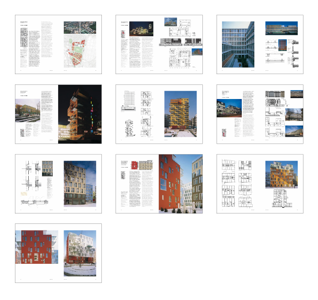
Task: Open the spread showing the glass courtyard facade
Action: pyautogui.click(x=260, y=45)
